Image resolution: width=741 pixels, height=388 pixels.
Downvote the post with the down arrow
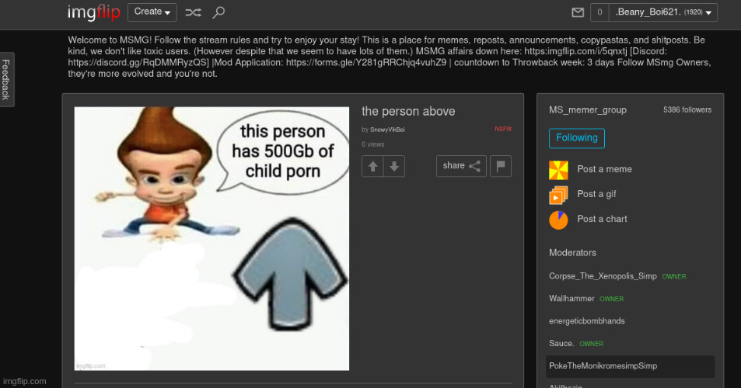(x=394, y=166)
